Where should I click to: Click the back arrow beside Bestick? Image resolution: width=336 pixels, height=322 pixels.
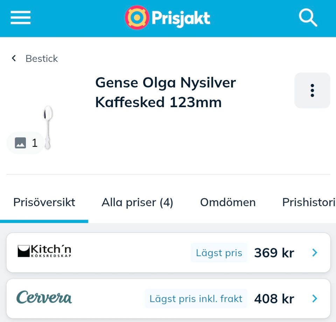tap(14, 58)
